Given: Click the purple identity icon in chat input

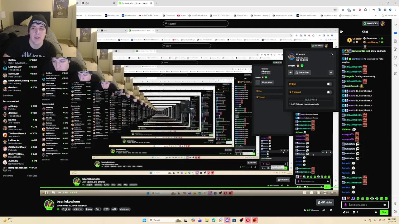Looking at the screenshot, I should (x=345, y=205).
